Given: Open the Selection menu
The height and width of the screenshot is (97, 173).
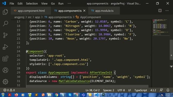Looking at the screenshot, I should [32, 4].
